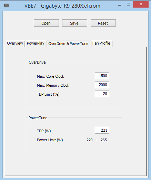Viewport: 151px width, 180px height.
Task: Open the Fan Profile tab
Action: [101, 44]
